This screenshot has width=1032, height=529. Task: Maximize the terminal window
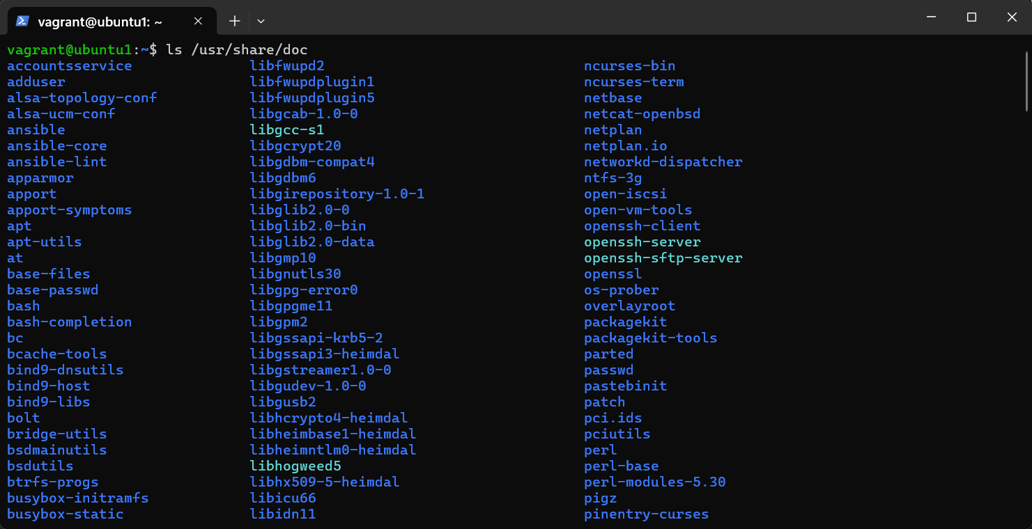(971, 17)
